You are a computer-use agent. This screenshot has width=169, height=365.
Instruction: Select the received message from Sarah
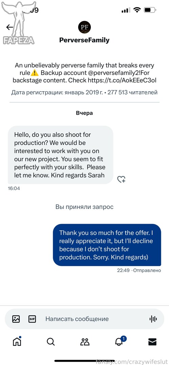pyautogui.click(x=61, y=155)
